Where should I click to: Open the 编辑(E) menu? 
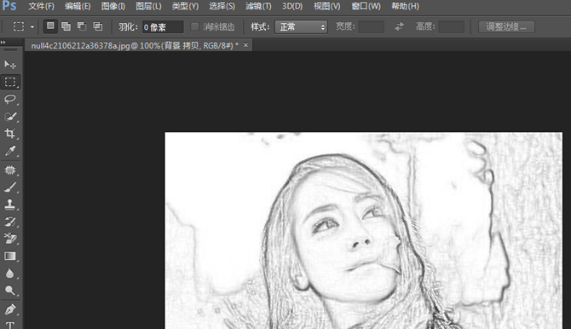click(x=78, y=6)
